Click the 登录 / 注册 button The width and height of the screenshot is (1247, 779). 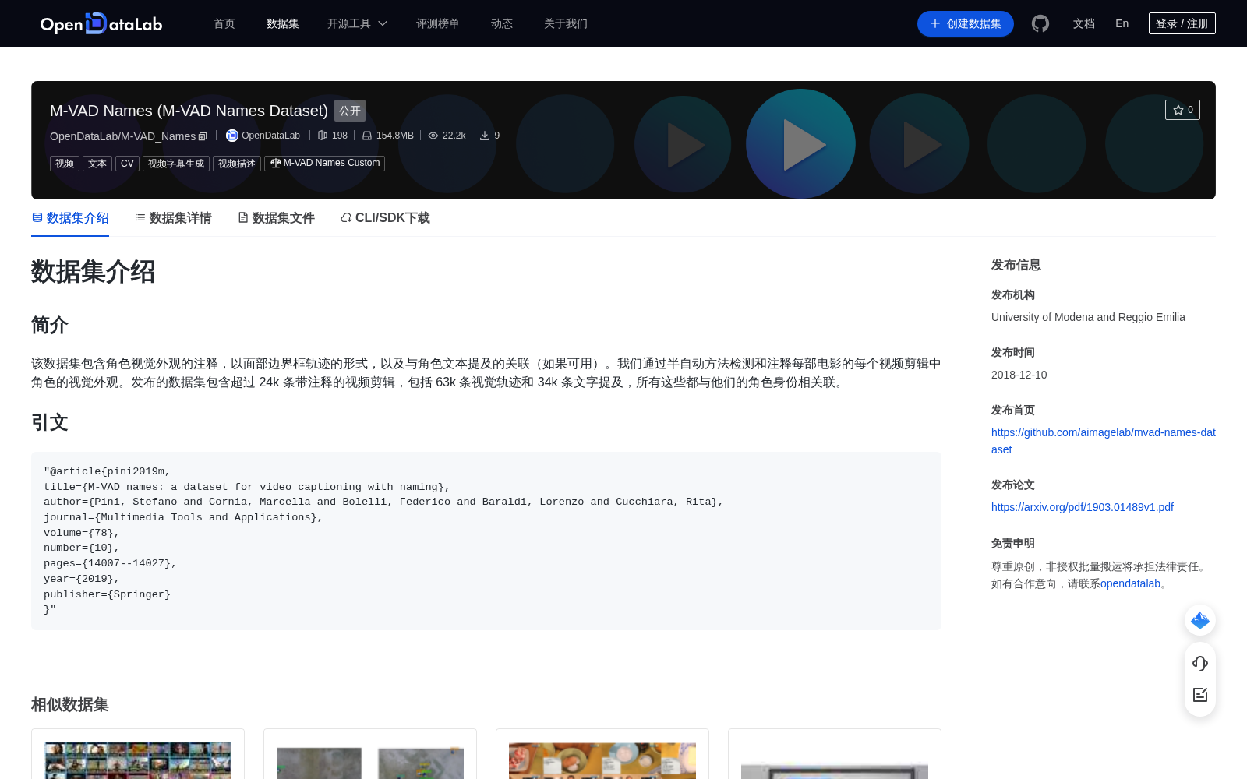click(1182, 23)
